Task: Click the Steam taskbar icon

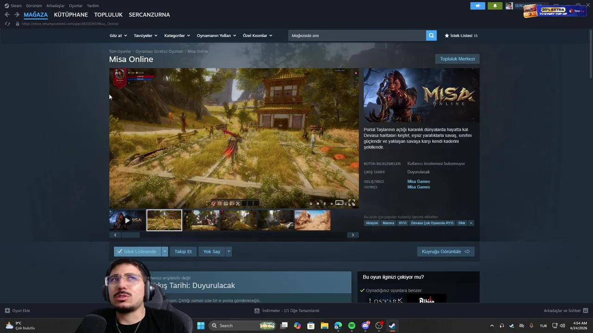Action: click(x=392, y=326)
